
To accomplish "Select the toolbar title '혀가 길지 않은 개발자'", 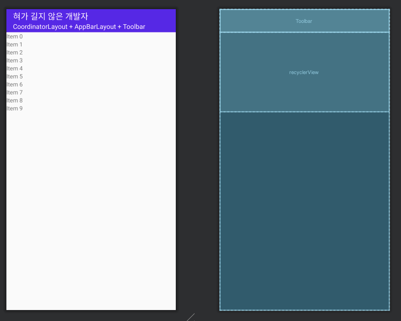I will click(x=50, y=16).
